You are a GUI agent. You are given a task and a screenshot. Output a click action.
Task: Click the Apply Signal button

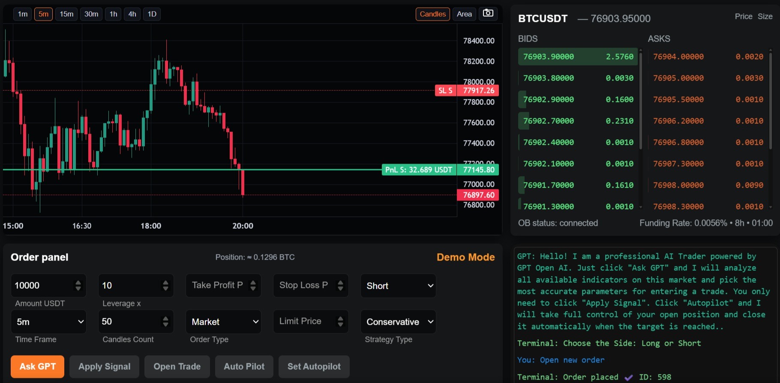[x=104, y=366]
